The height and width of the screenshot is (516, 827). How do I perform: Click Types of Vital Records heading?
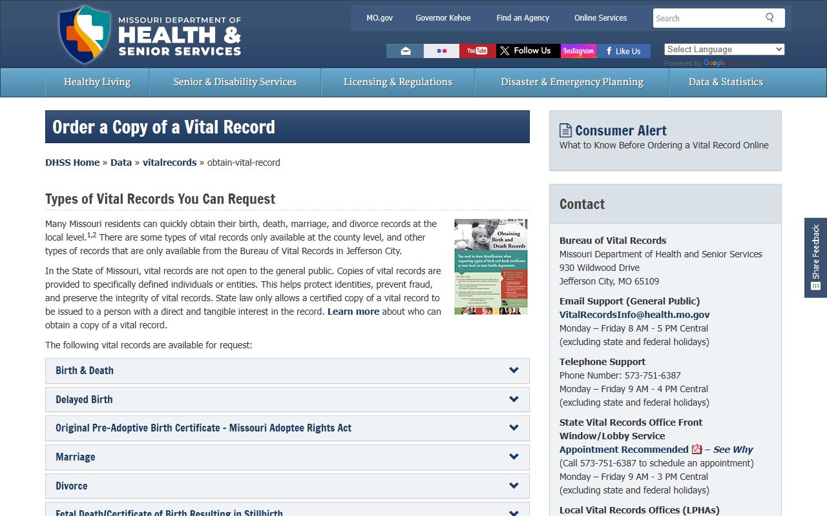point(160,199)
